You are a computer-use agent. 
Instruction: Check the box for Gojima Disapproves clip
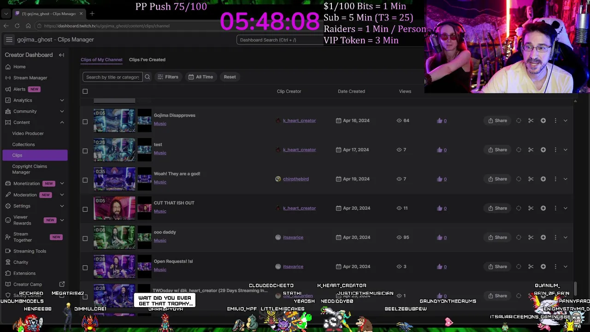tap(85, 122)
